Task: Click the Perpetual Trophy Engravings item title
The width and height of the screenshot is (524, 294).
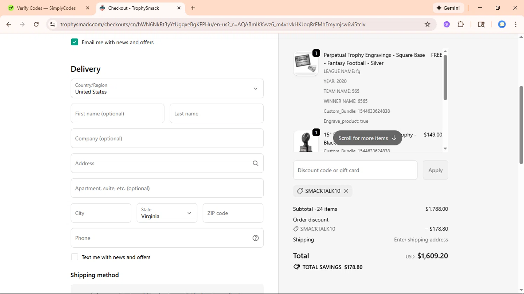Action: pos(374,59)
